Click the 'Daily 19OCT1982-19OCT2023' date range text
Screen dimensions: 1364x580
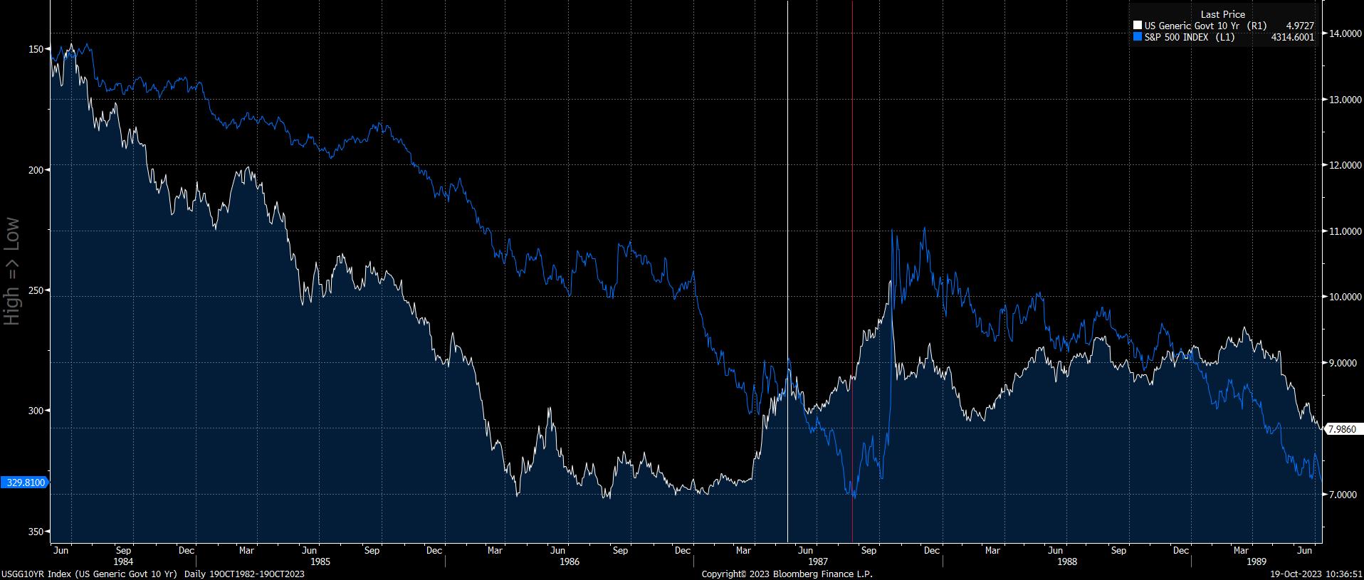[x=244, y=574]
